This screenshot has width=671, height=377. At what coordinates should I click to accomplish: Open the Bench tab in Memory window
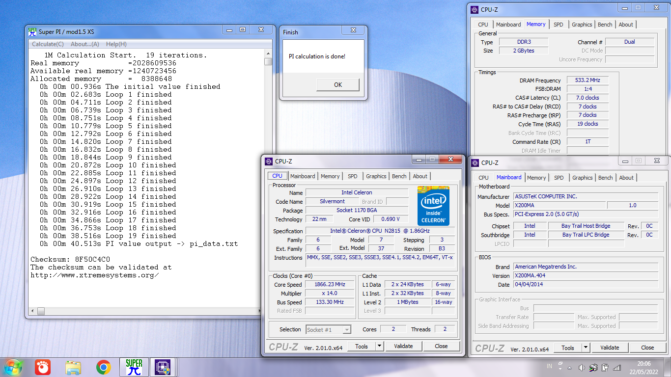pyautogui.click(x=605, y=25)
